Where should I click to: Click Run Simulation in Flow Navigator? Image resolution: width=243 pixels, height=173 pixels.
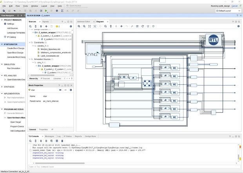coord(13,68)
